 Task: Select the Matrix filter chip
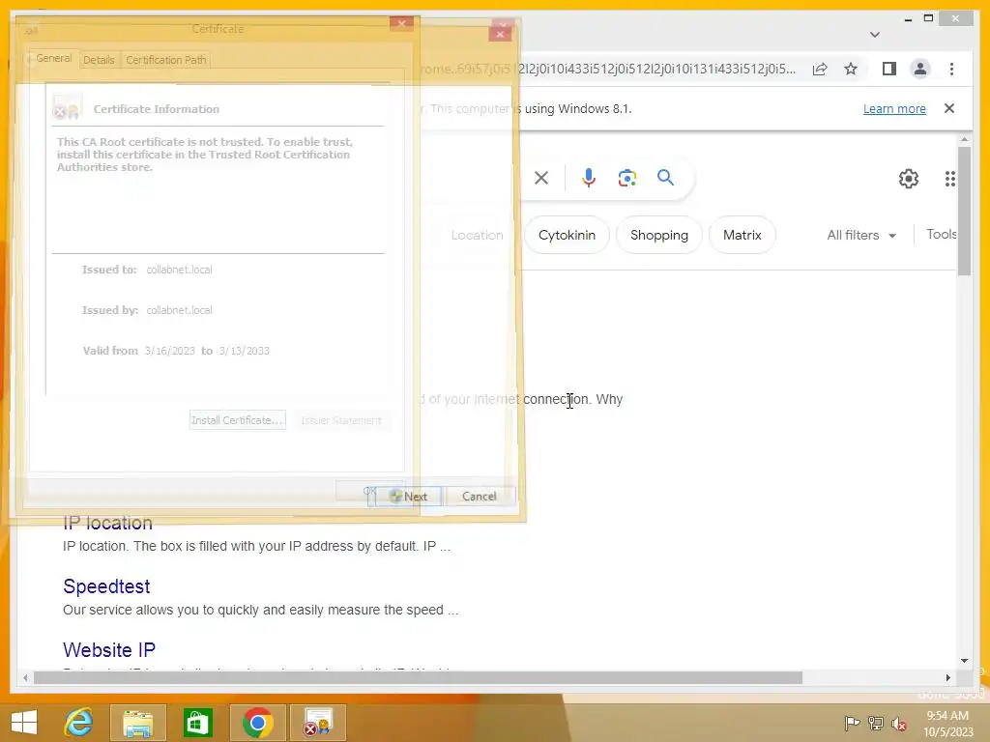point(742,236)
